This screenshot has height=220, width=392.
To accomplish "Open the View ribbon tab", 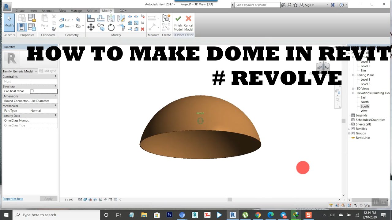I will click(62, 11).
